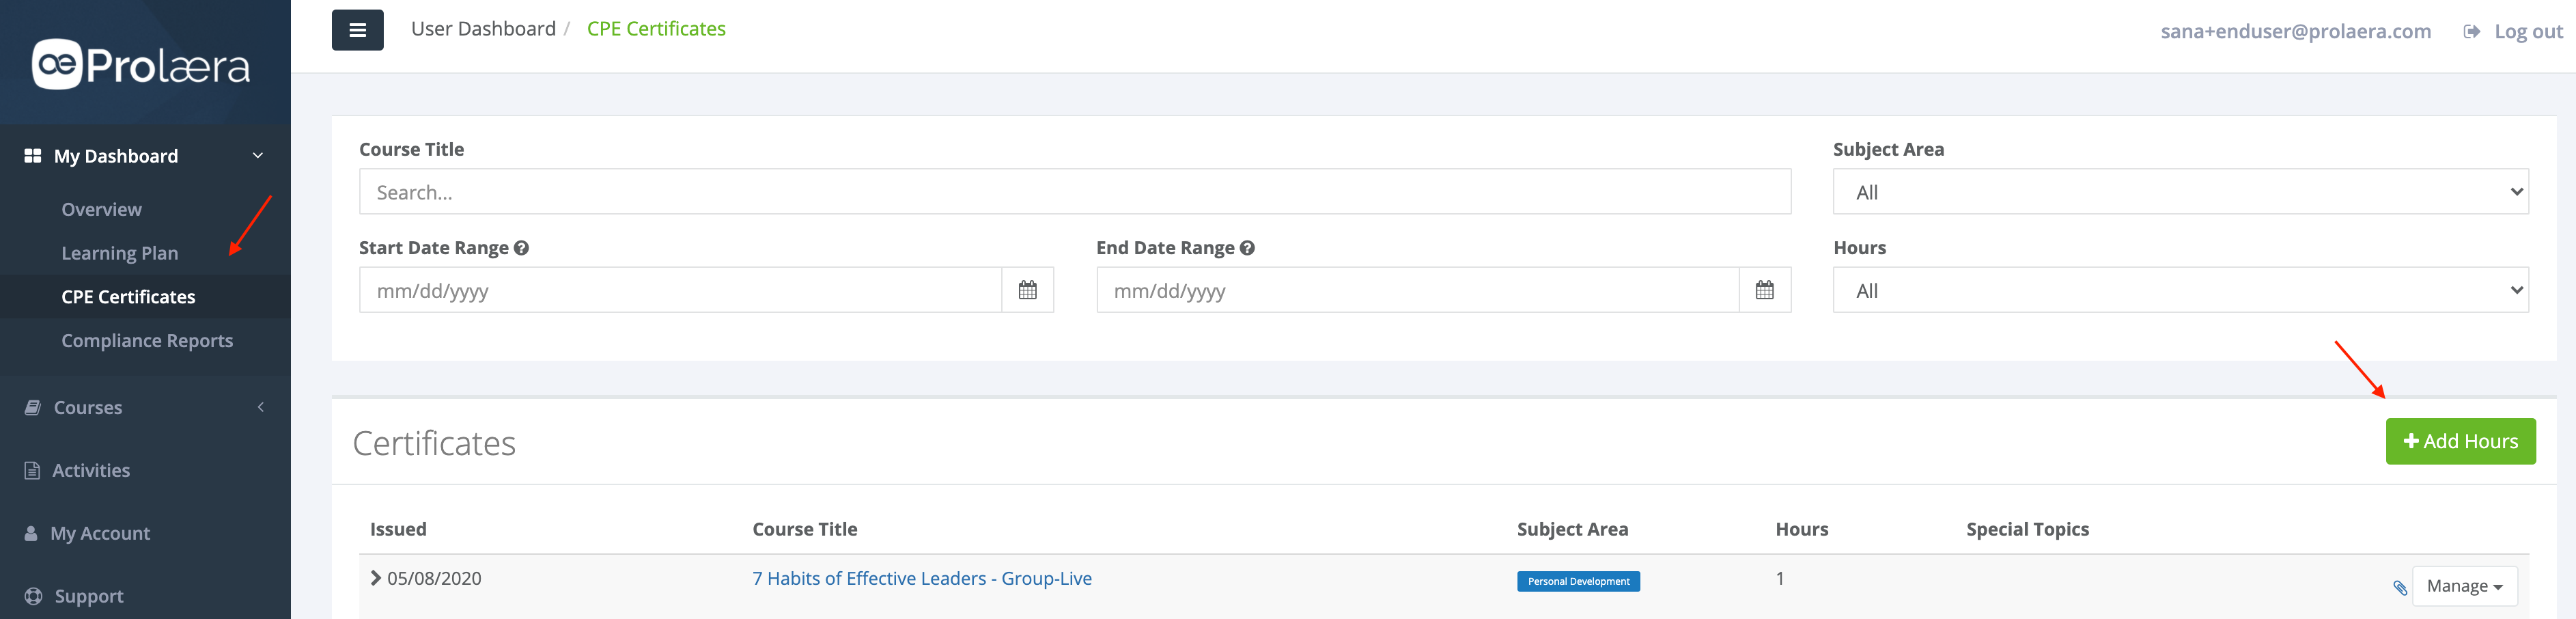Click the 05/08/2020 issued date
This screenshot has height=619, width=2576.
point(434,578)
